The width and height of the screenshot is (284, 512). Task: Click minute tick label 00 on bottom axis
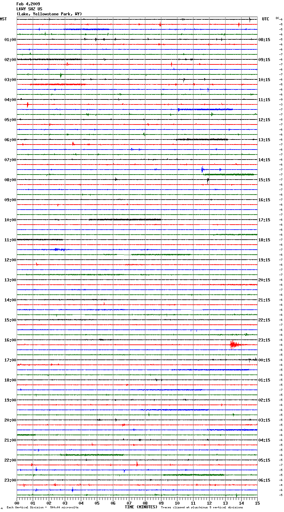click(17, 503)
